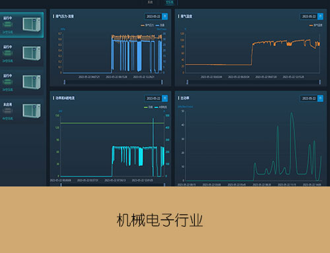330x253 pixels.
Task: Select the stopped 4# air compressor image
Action: [x=32, y=111]
